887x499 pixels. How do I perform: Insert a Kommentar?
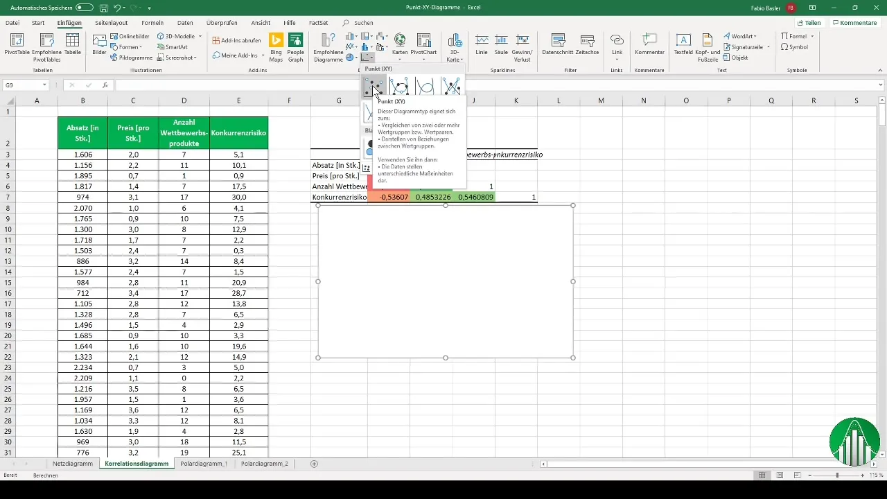coord(649,46)
